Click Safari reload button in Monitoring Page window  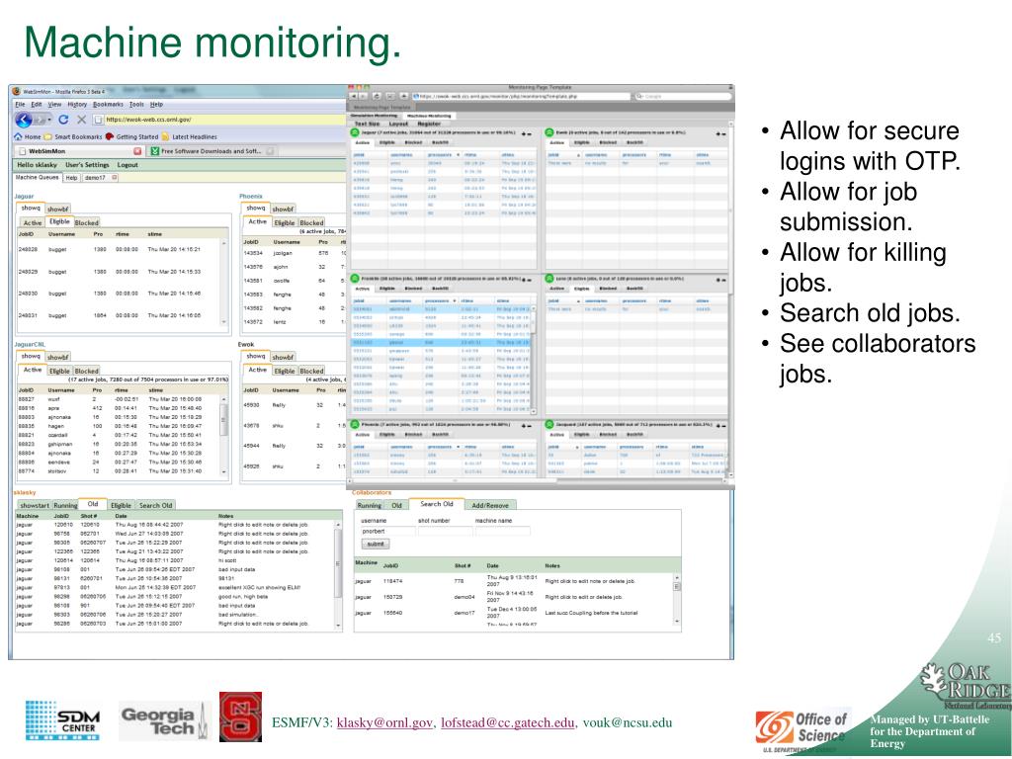click(x=377, y=96)
